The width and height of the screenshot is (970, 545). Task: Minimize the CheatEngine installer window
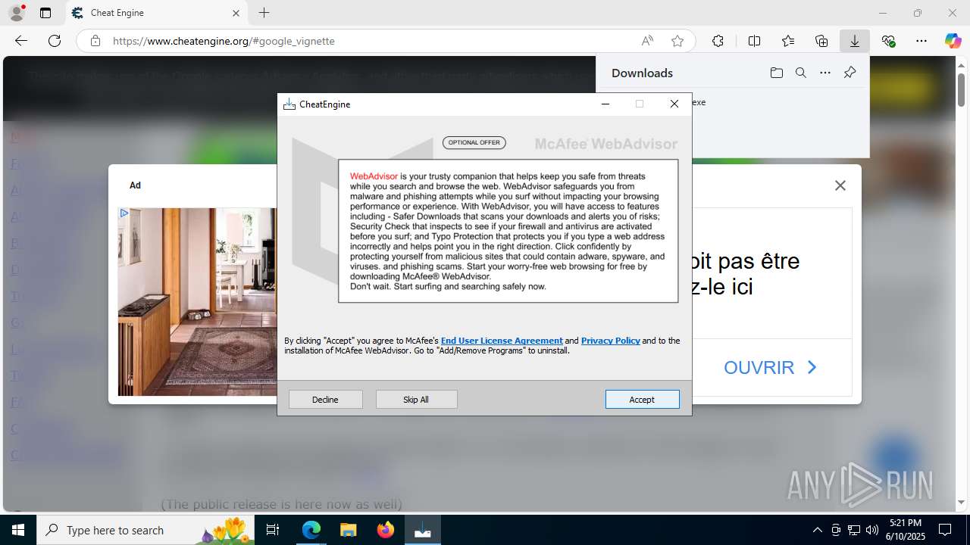605,104
